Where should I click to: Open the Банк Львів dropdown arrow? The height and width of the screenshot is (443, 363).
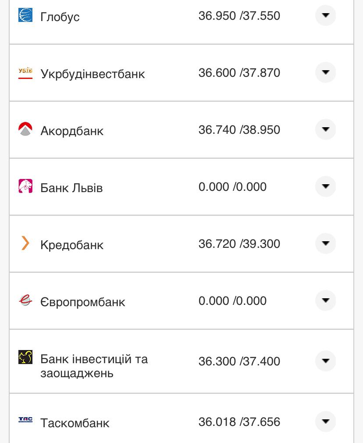[325, 186]
